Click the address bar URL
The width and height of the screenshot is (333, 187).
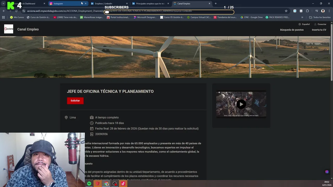(x=109, y=11)
